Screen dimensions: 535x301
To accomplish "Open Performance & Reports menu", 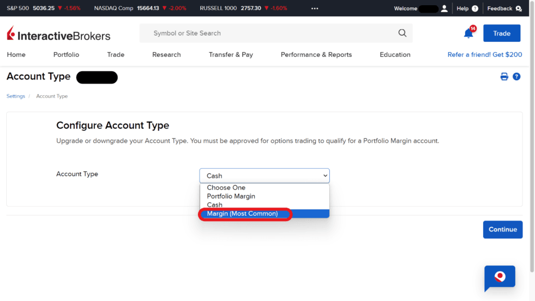I will (316, 54).
